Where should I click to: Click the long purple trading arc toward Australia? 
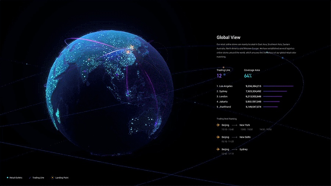coord(154,93)
